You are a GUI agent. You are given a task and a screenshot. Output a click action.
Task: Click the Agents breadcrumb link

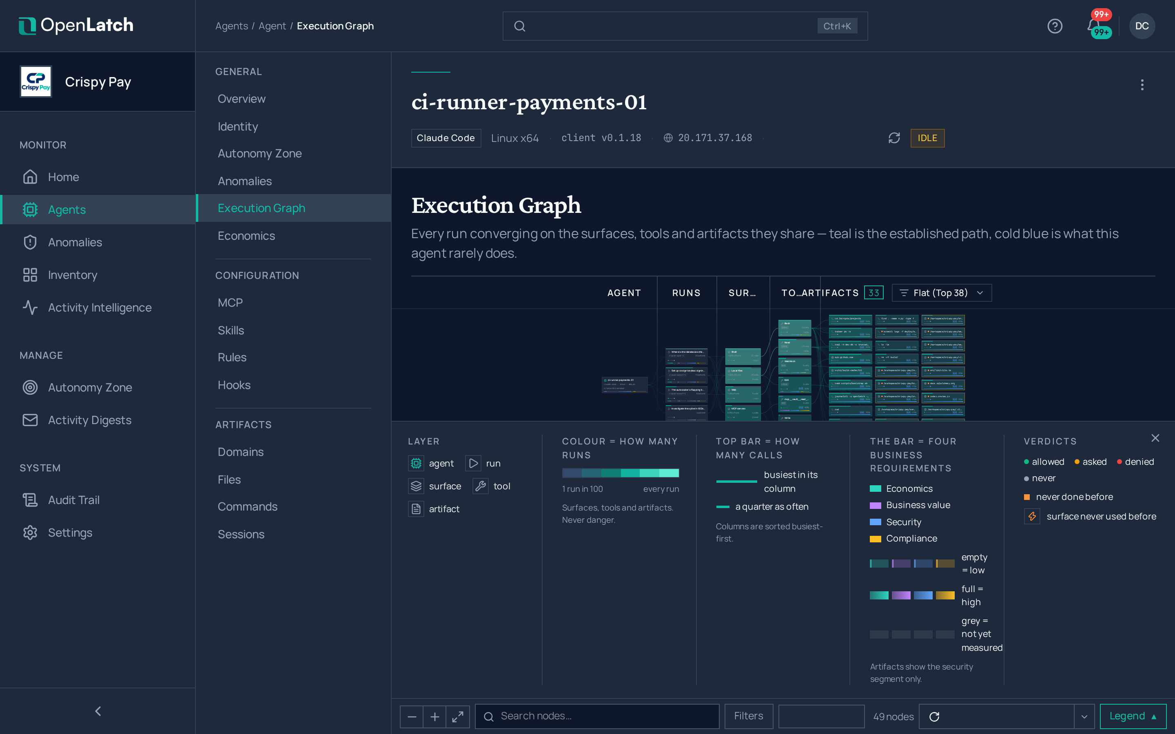point(232,26)
